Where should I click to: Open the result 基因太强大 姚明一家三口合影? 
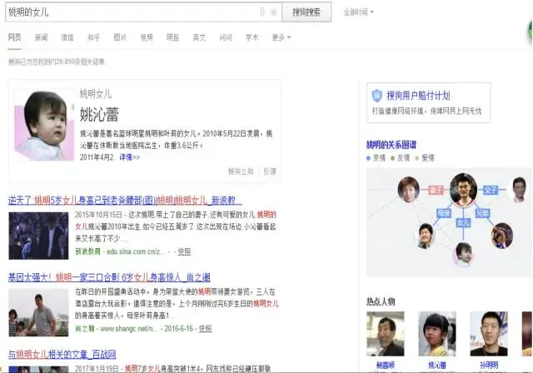[109, 277]
